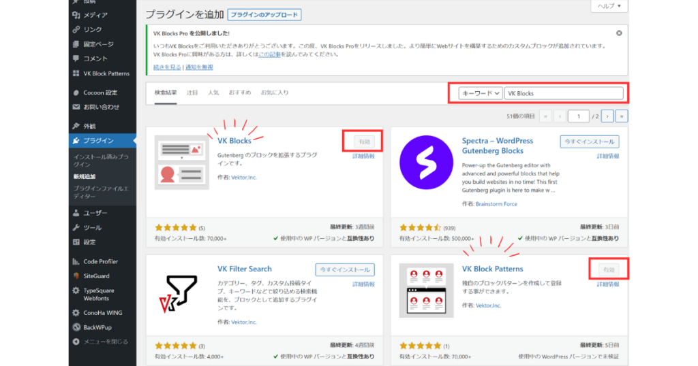
Task: Open プラグインファイルエディター submenu item
Action: click(102, 193)
